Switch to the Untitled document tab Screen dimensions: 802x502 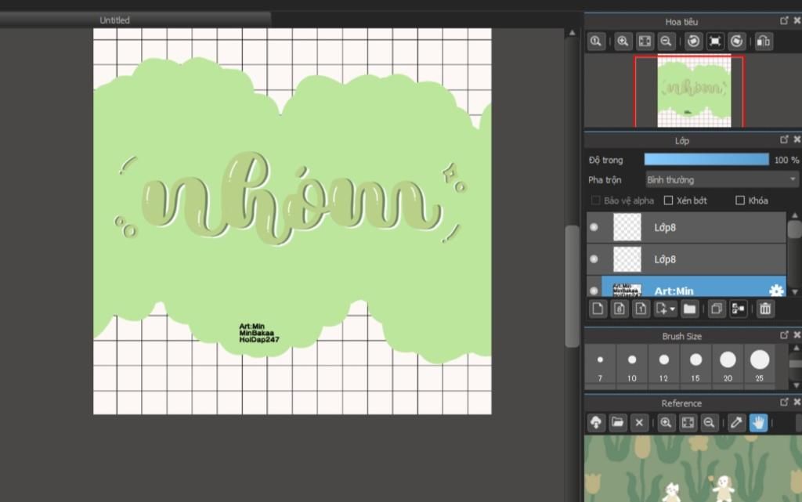tap(114, 20)
